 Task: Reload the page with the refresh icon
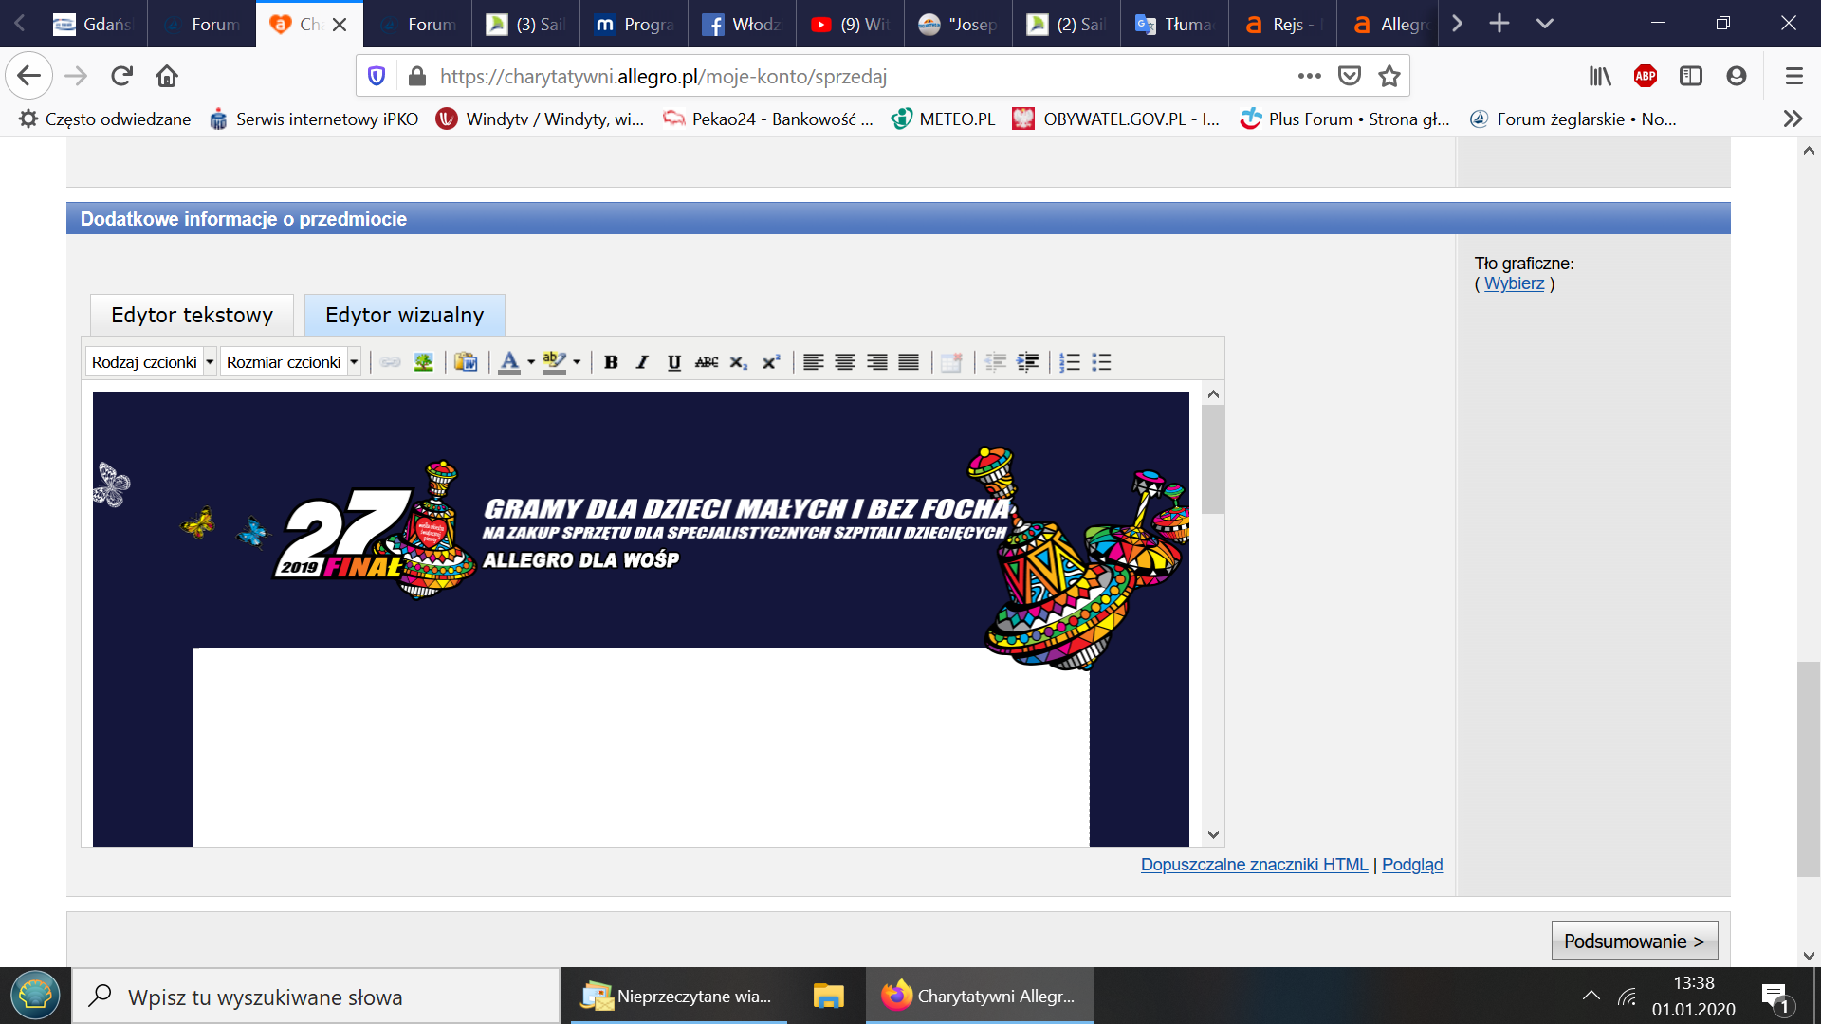[121, 76]
